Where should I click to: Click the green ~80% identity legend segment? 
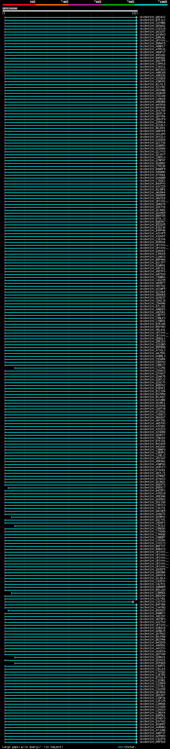[118, 5]
